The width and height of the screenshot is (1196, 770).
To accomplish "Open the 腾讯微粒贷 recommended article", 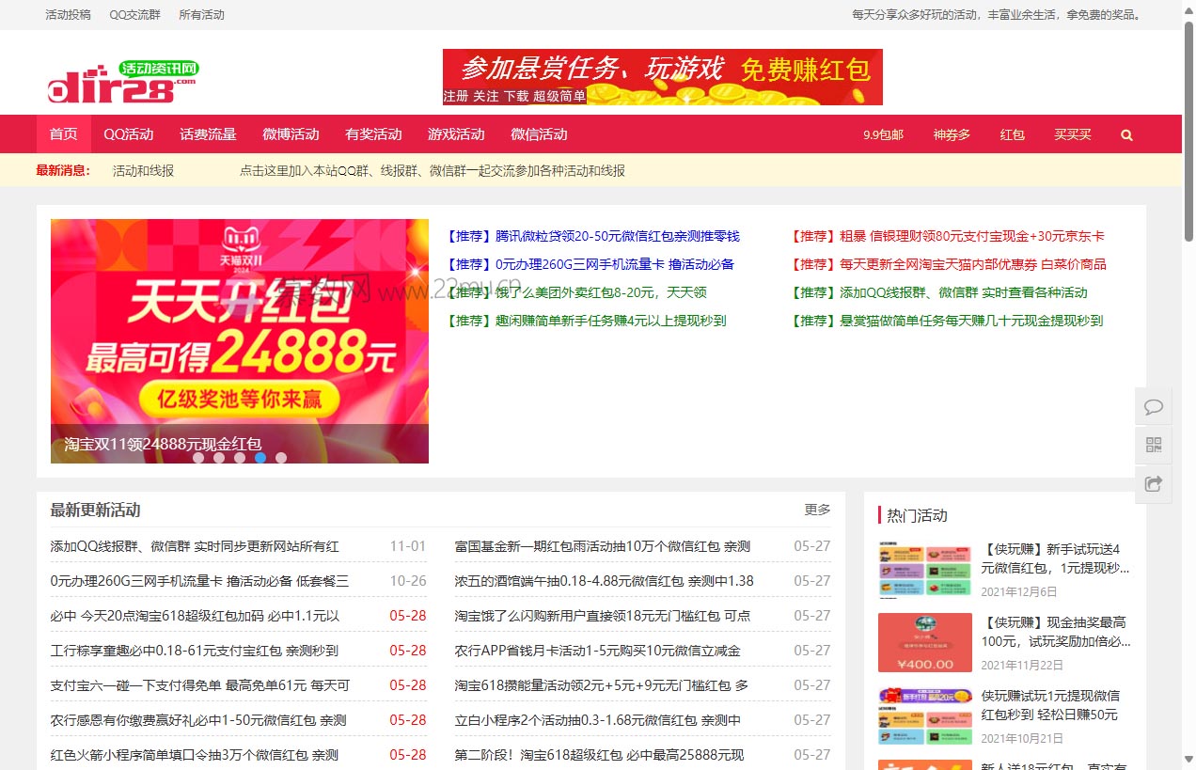I will (595, 236).
